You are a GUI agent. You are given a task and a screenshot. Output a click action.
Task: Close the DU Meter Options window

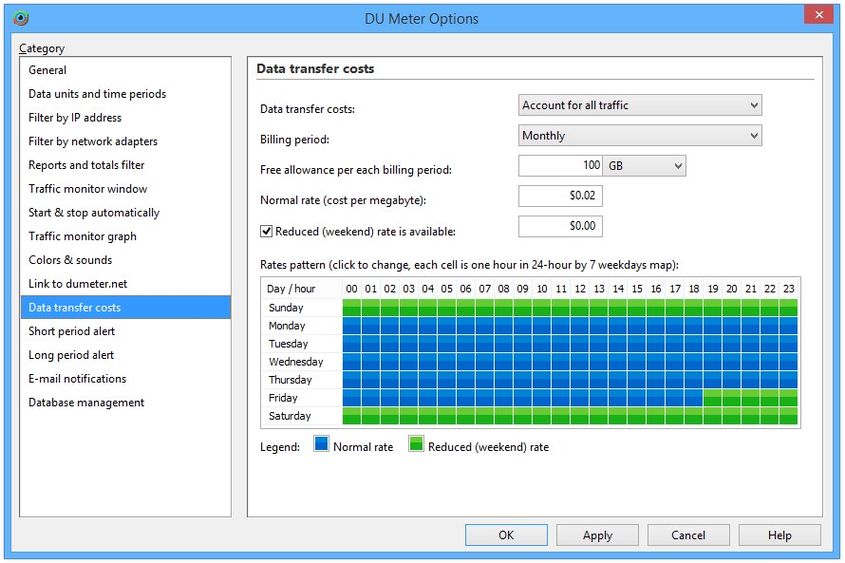click(x=817, y=15)
